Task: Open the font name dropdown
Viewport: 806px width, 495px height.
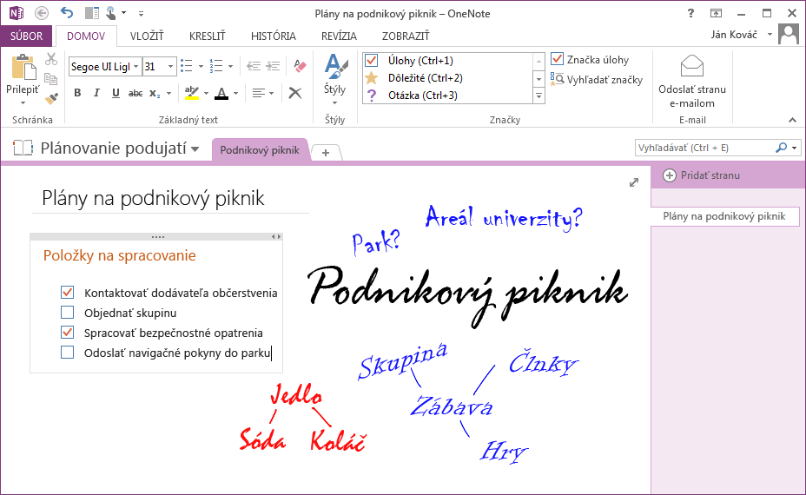Action: point(135,66)
